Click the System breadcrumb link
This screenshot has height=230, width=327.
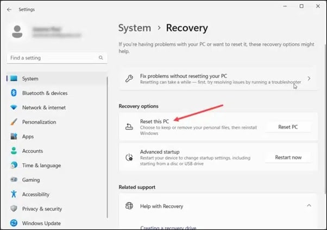[135, 28]
